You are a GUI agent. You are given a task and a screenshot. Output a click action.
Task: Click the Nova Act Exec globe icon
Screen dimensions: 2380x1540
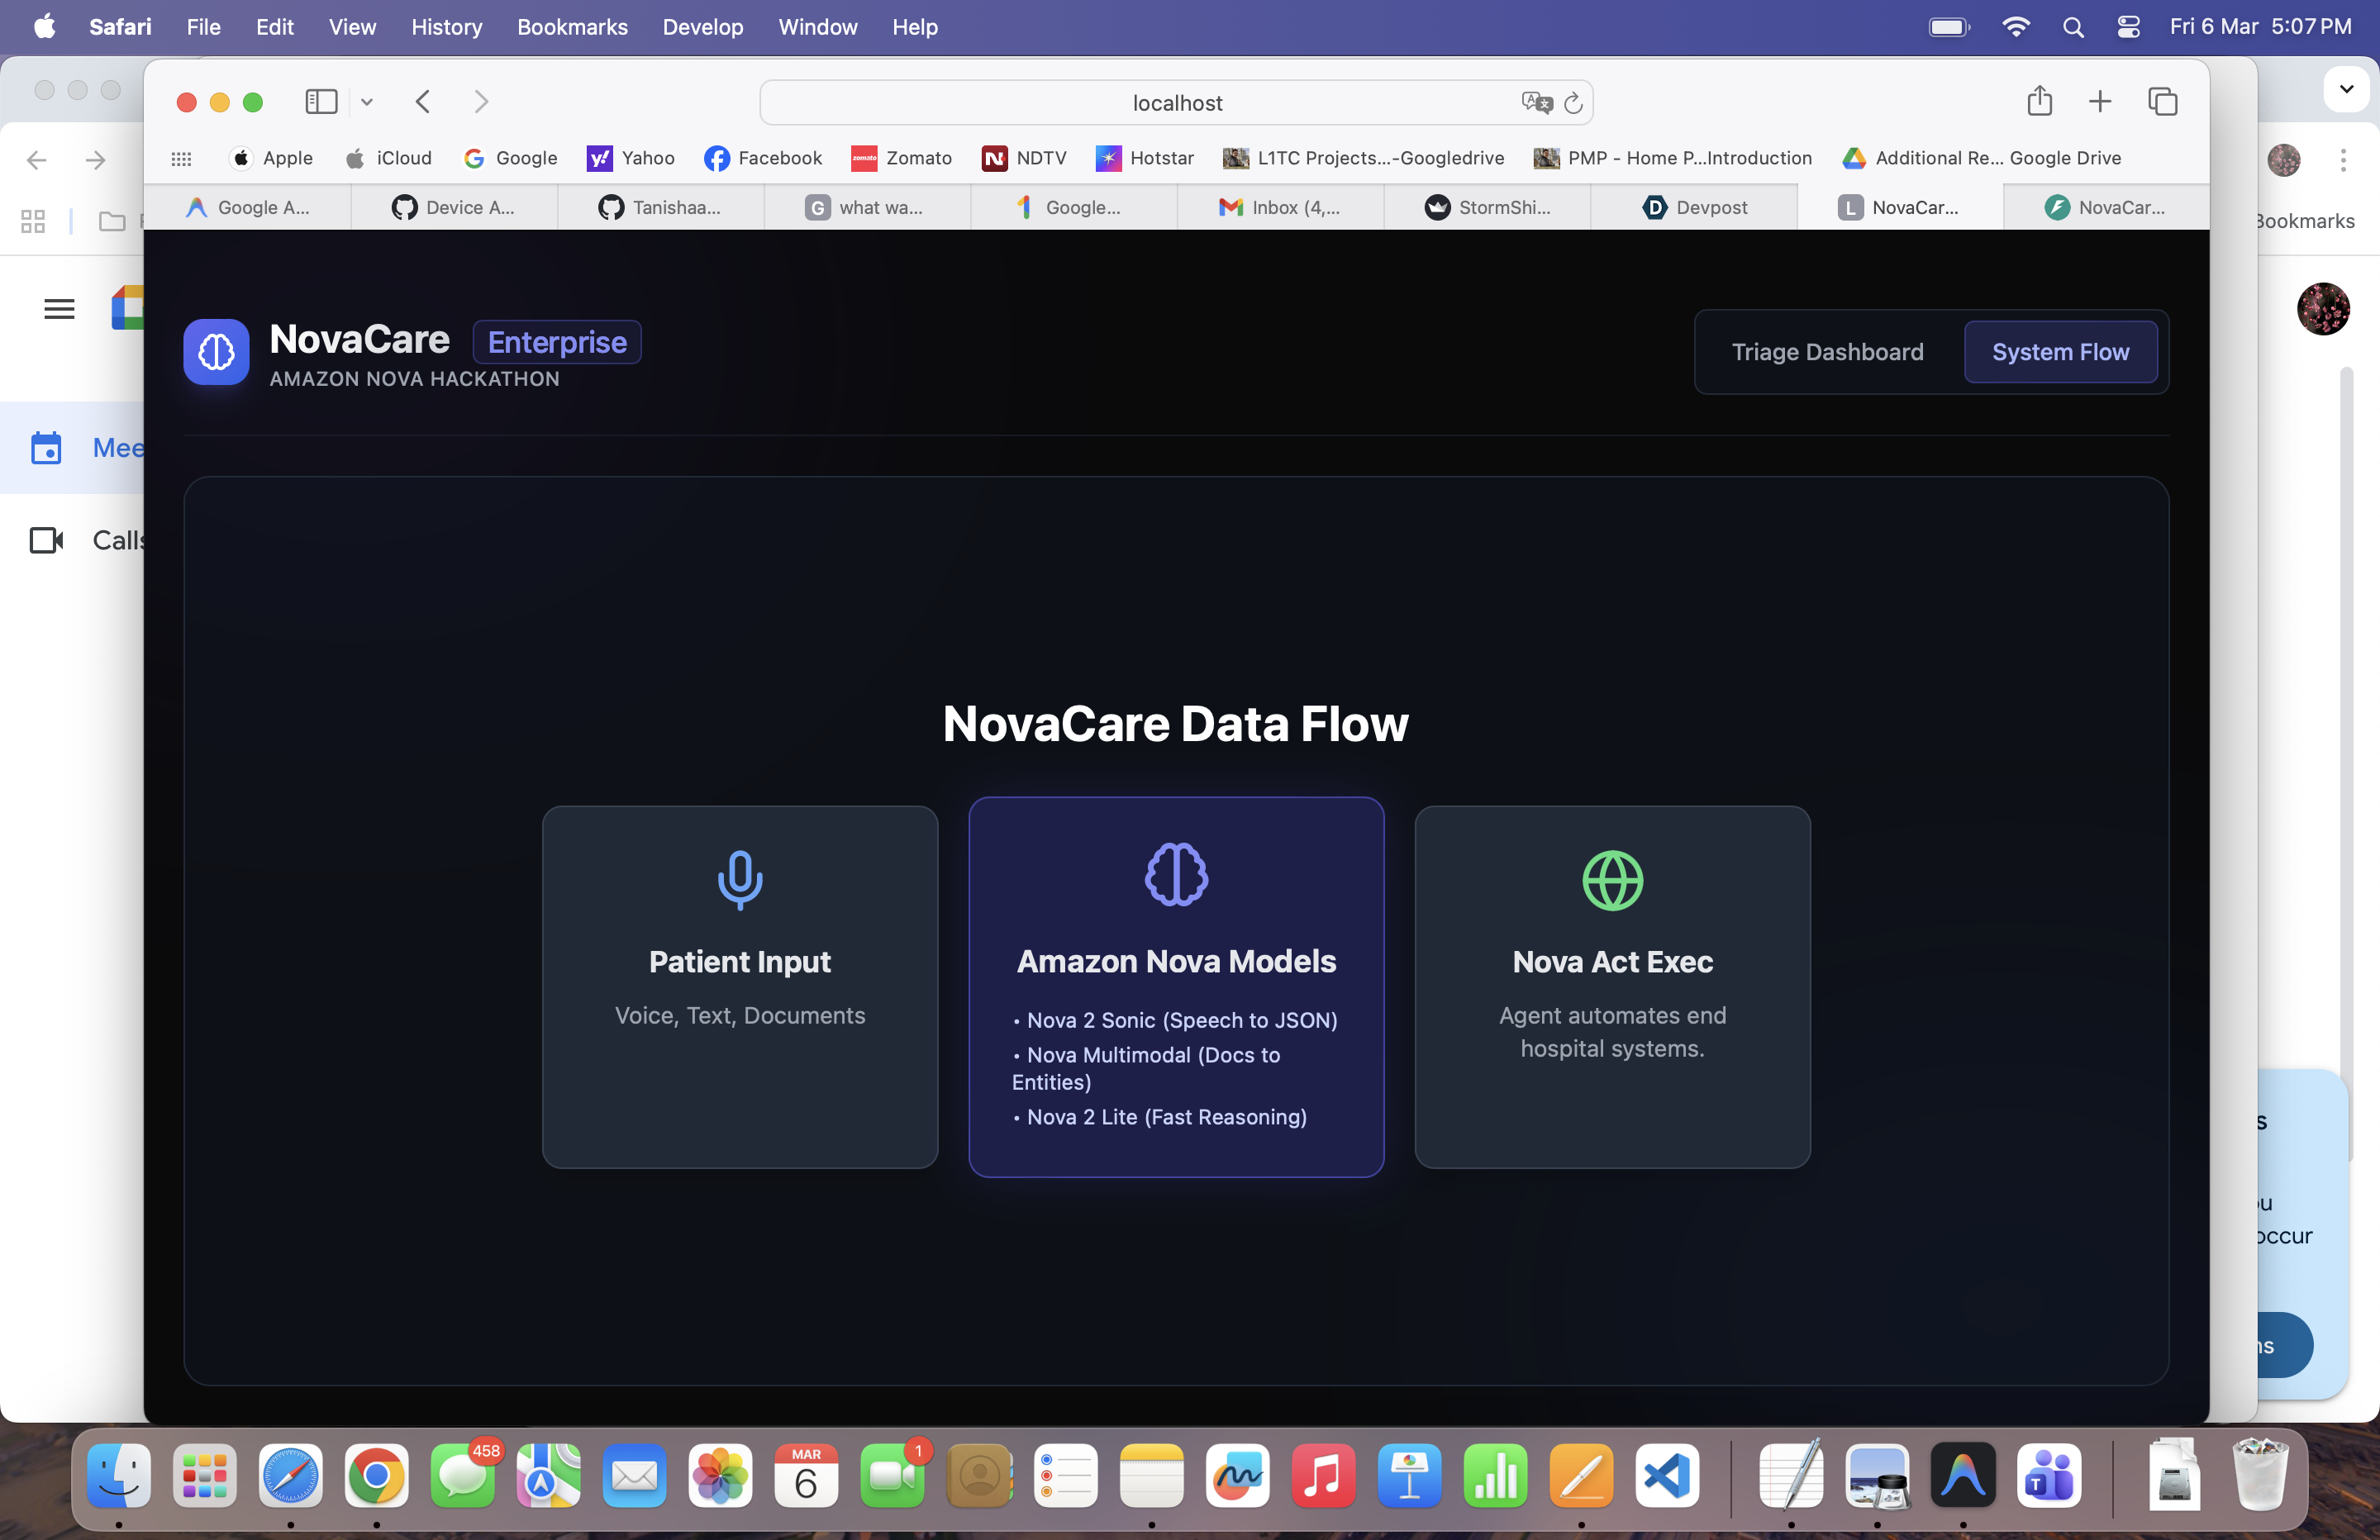pos(1612,880)
